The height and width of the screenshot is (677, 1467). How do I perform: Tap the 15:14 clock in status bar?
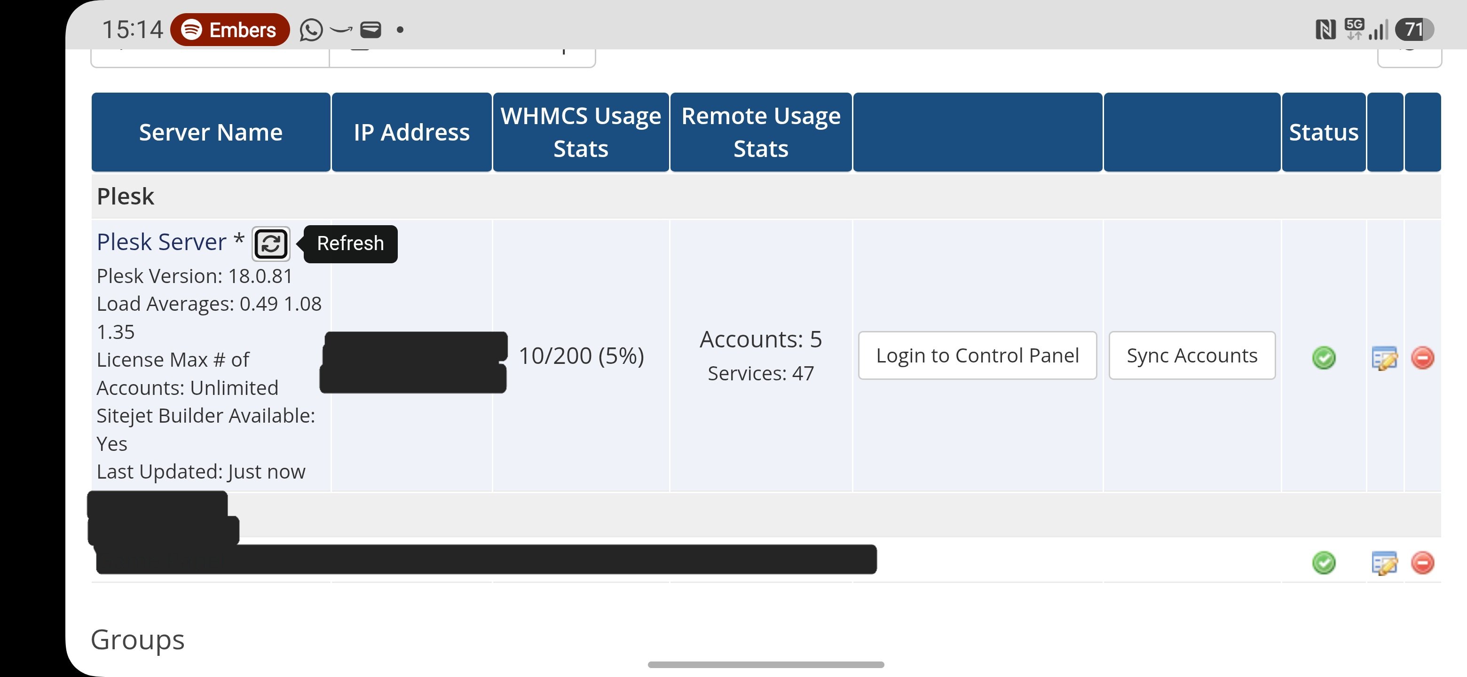[132, 30]
